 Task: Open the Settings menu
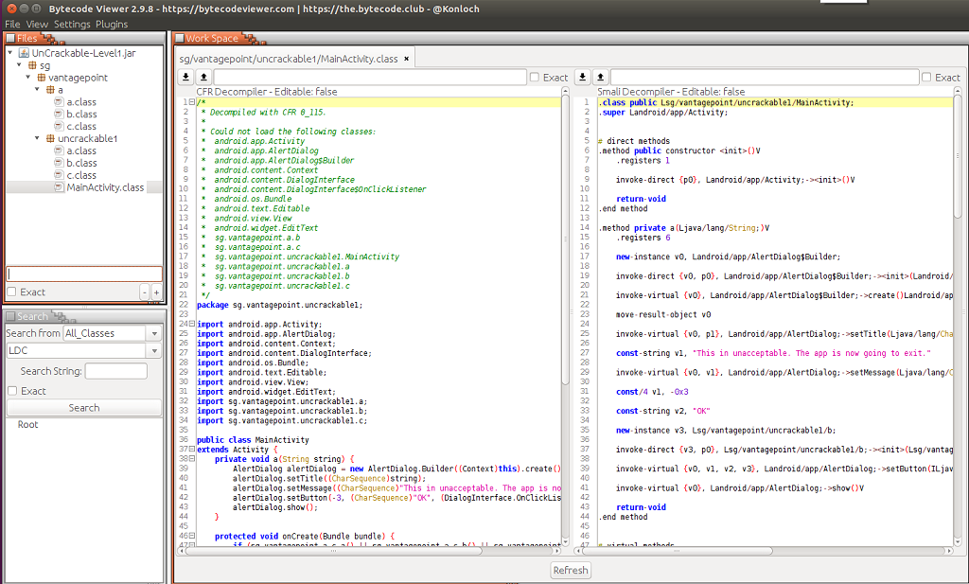coord(72,24)
